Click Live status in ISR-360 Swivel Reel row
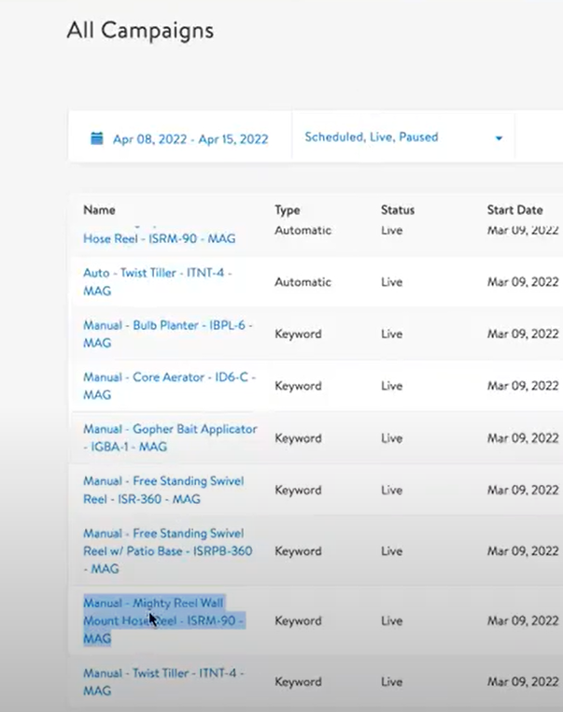The image size is (563, 712). click(391, 490)
